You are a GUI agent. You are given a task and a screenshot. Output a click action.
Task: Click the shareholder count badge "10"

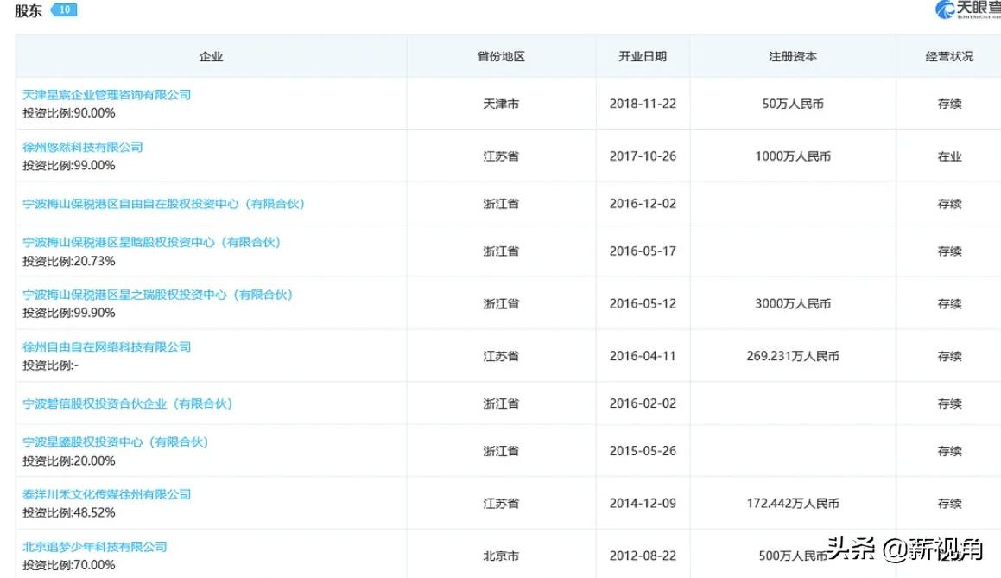point(64,10)
